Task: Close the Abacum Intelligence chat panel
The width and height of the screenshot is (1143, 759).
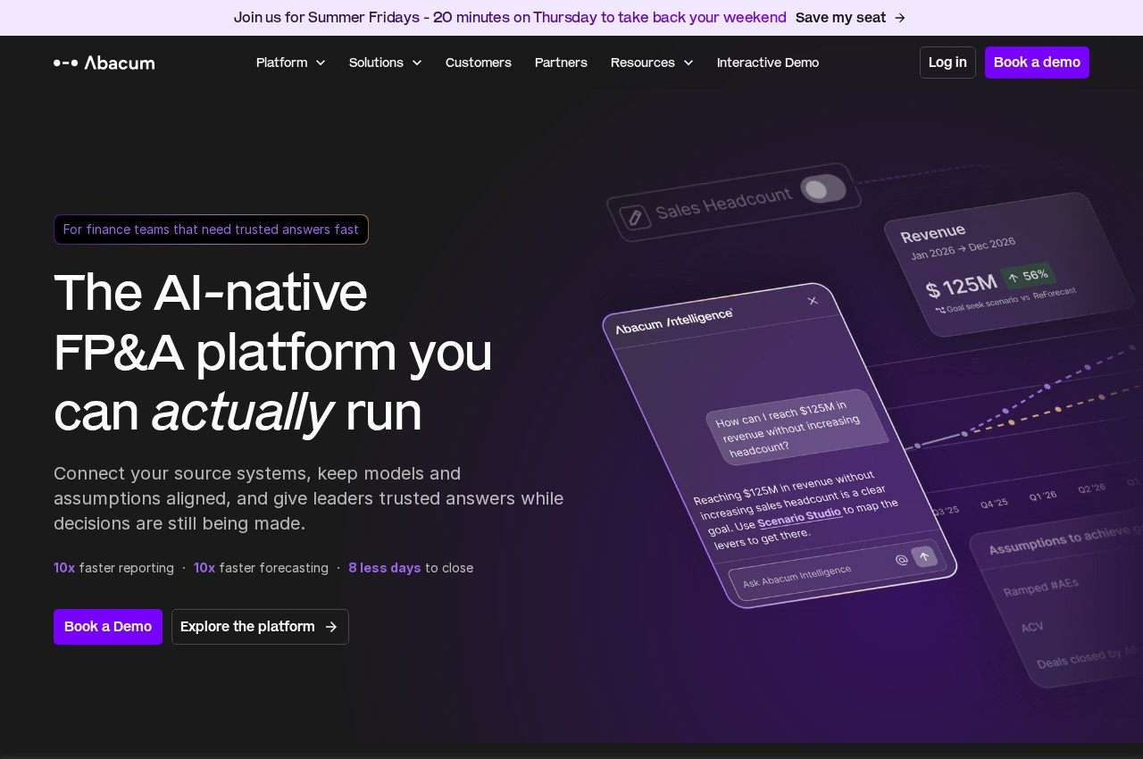Action: 813,300
